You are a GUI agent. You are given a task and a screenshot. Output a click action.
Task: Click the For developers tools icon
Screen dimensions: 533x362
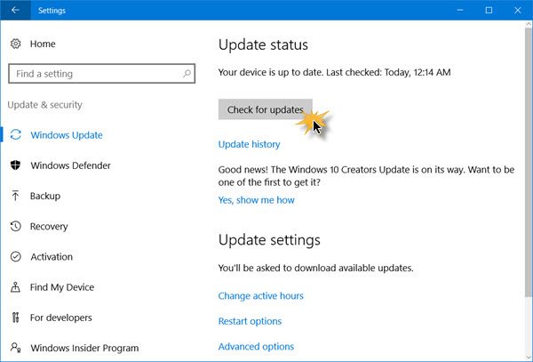(x=16, y=318)
